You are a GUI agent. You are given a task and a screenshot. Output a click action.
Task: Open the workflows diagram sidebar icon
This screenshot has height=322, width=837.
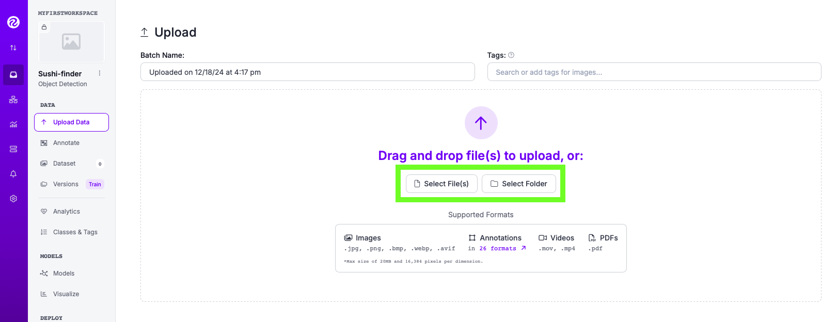tap(13, 100)
